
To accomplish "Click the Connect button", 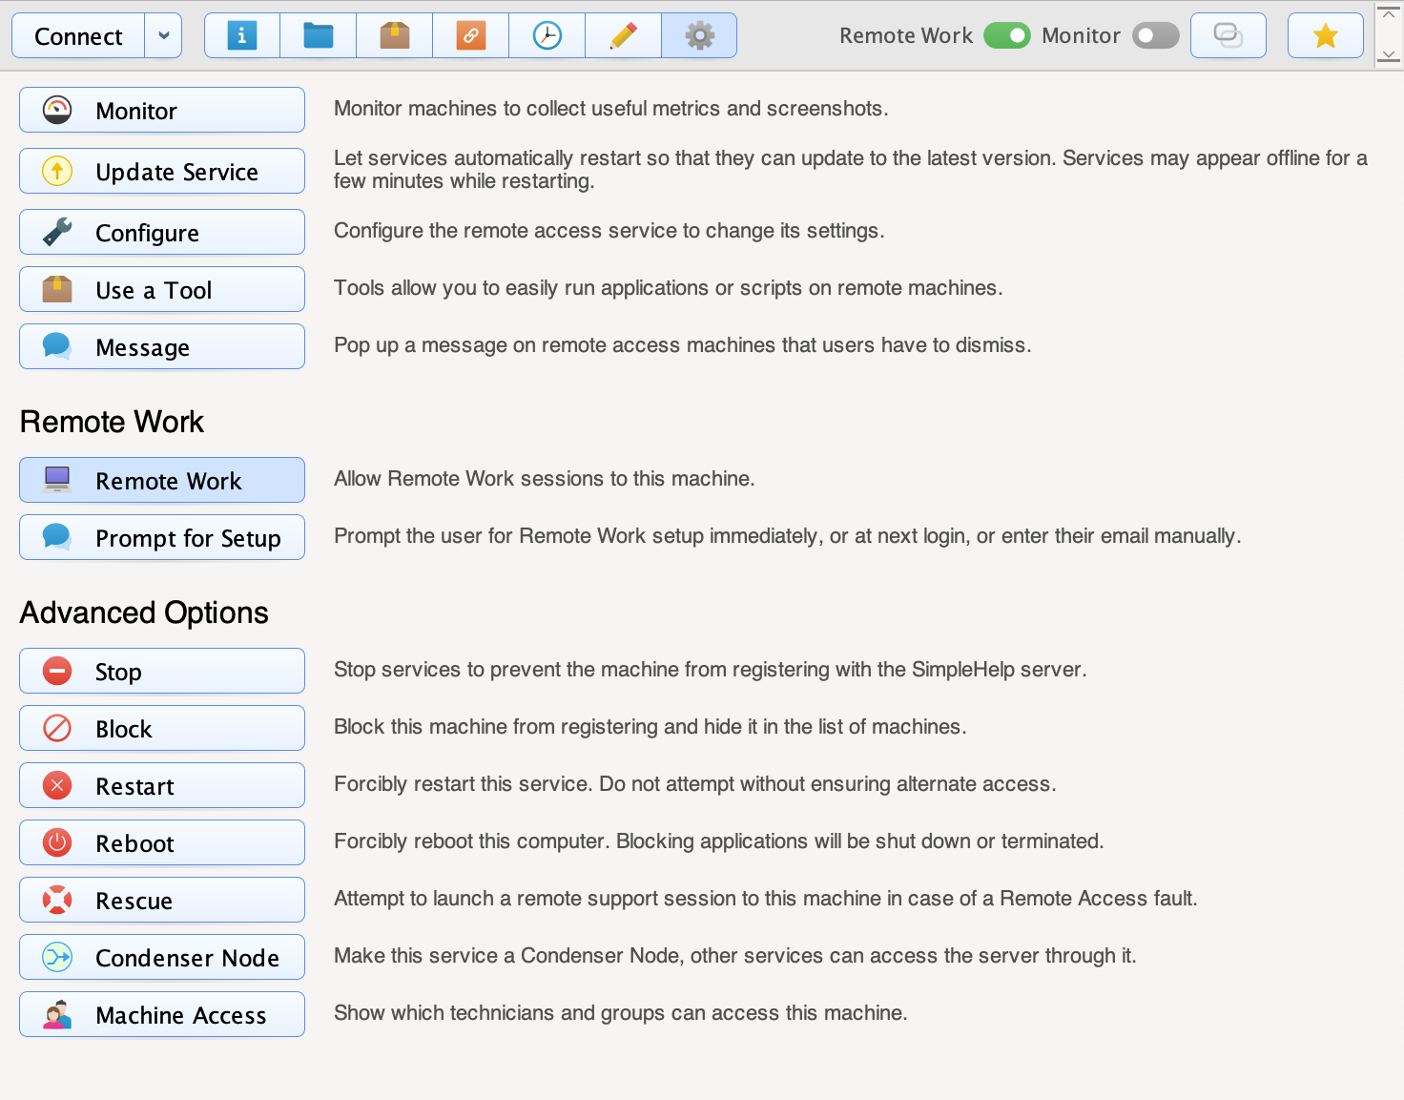I will click(78, 35).
